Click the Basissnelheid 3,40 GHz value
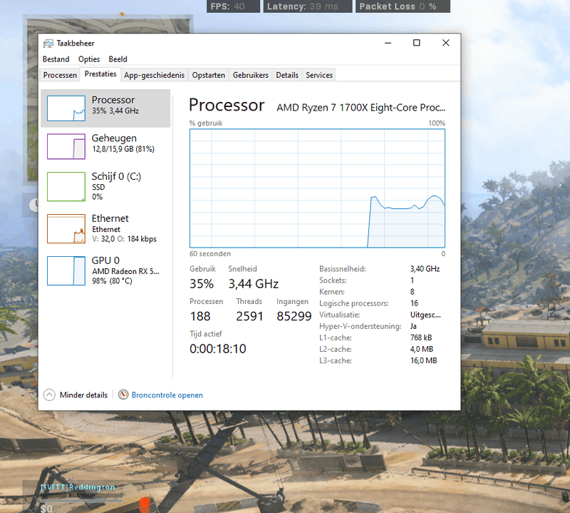The width and height of the screenshot is (570, 513). point(425,269)
